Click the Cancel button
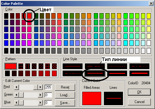The width and height of the screenshot is (155, 109). click(139, 102)
